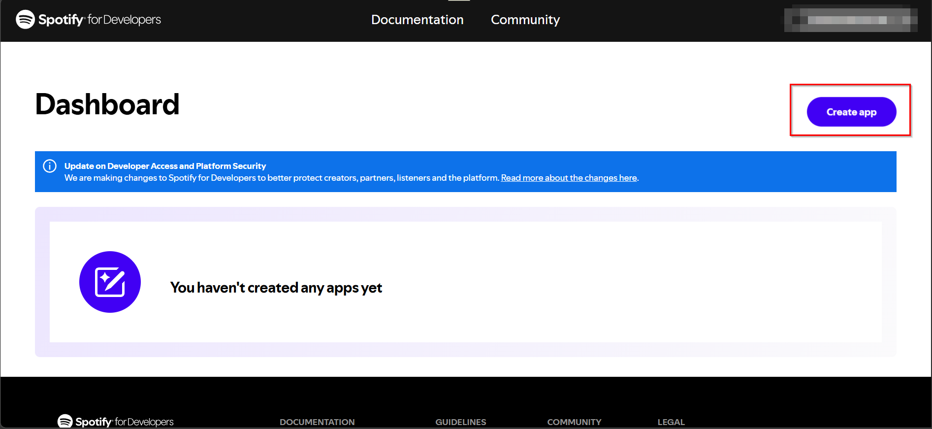Open the "Read more about the changes here" link

[569, 178]
